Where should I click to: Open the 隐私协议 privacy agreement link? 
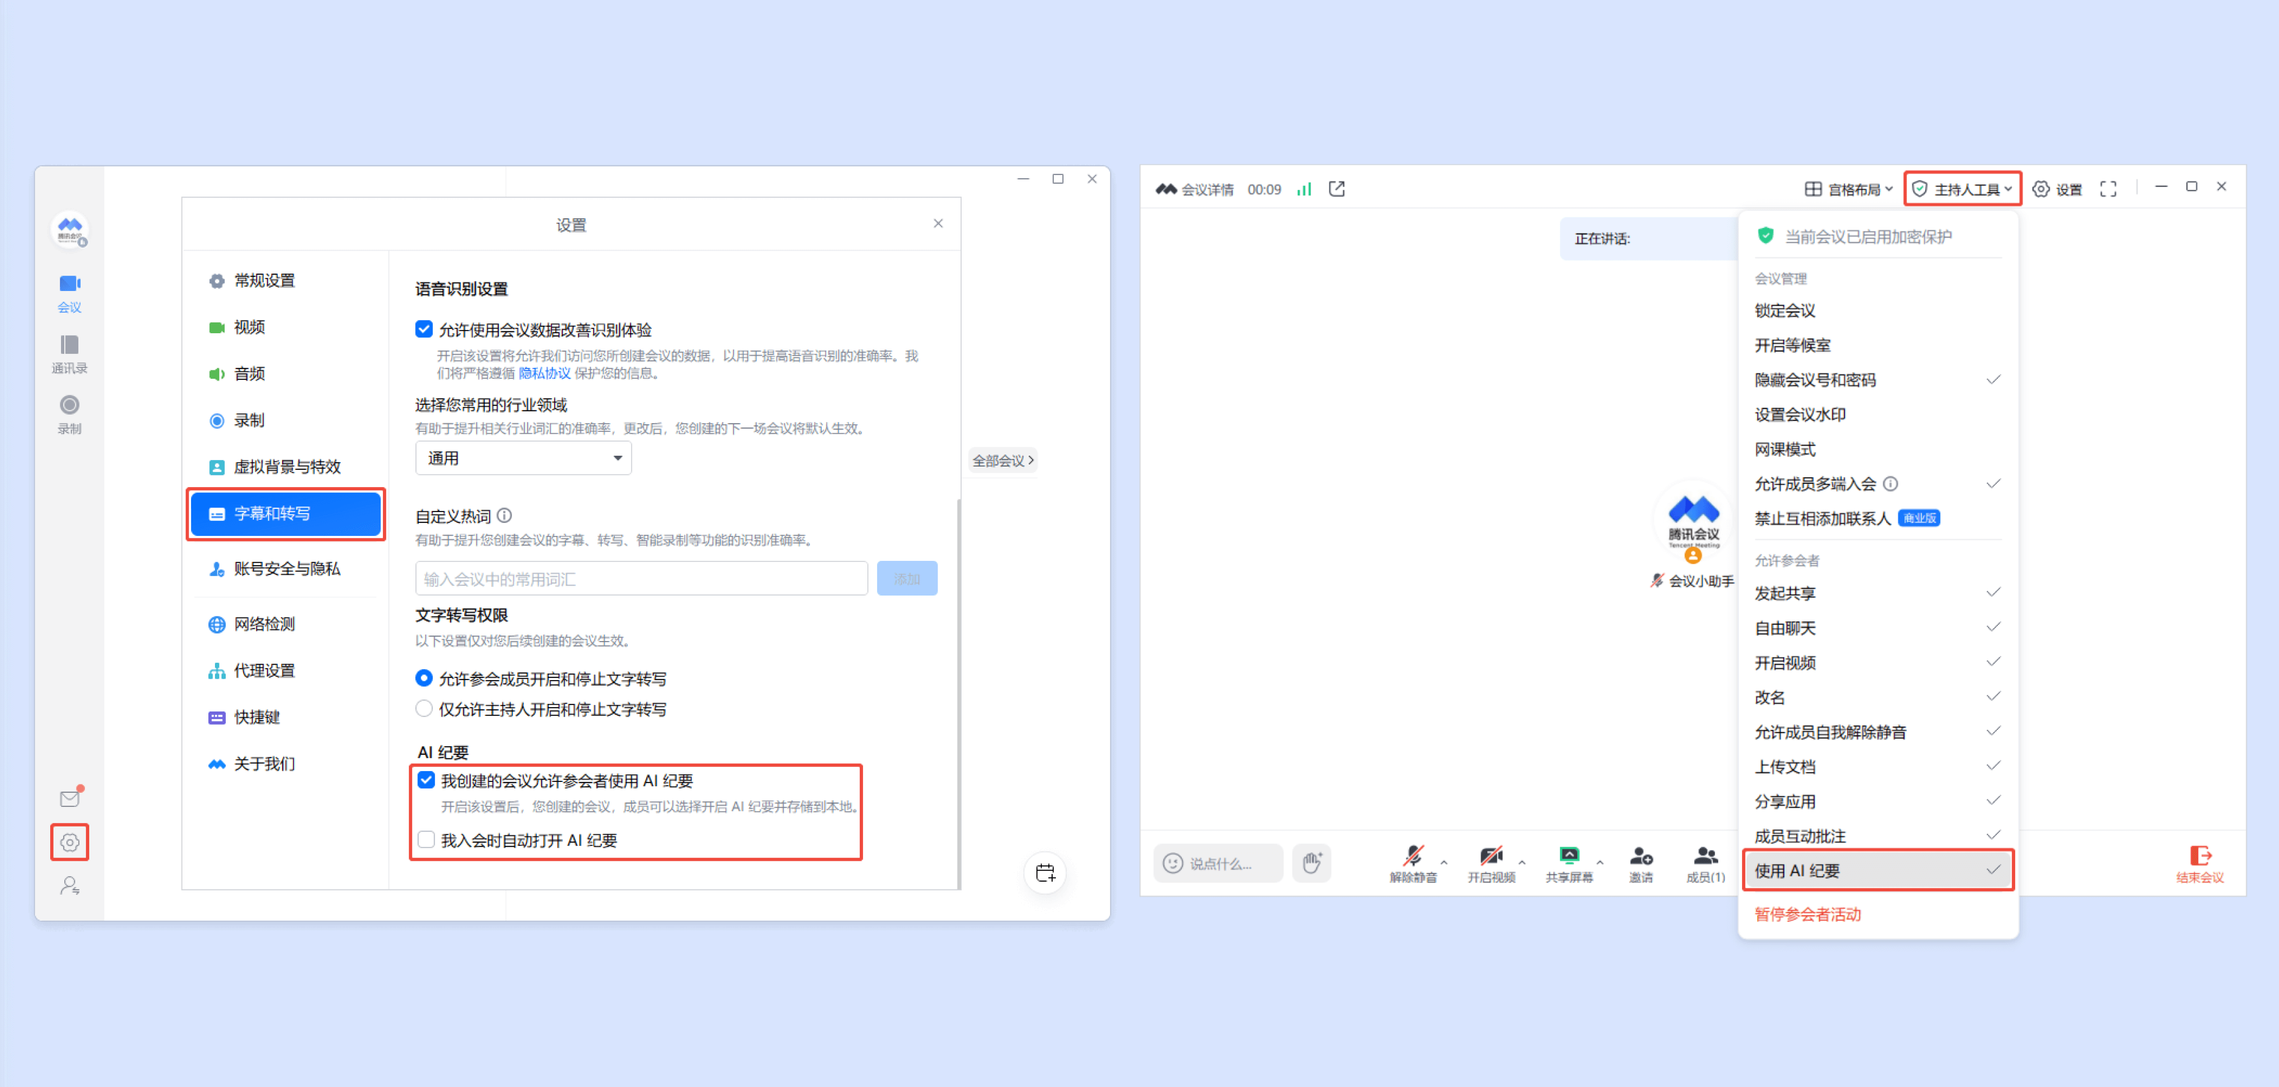tap(544, 373)
